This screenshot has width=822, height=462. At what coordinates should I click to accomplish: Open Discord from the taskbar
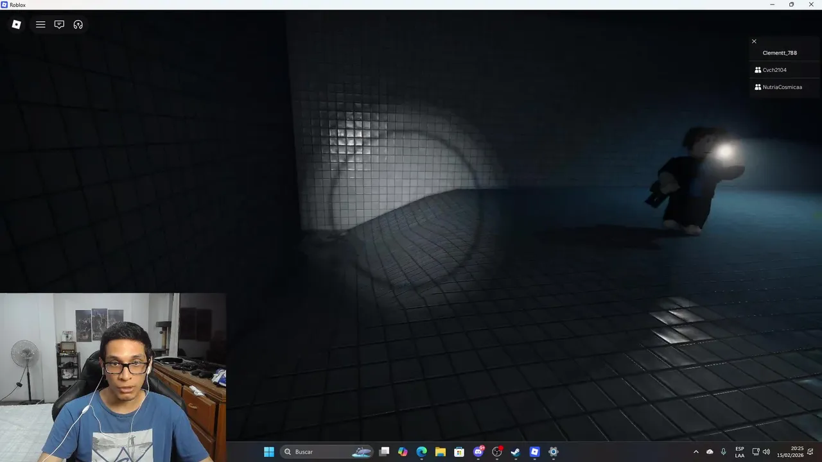(x=478, y=452)
